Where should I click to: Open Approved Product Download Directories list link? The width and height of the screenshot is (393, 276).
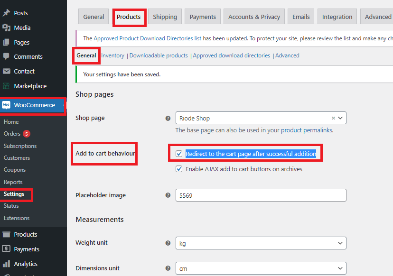coord(147,38)
